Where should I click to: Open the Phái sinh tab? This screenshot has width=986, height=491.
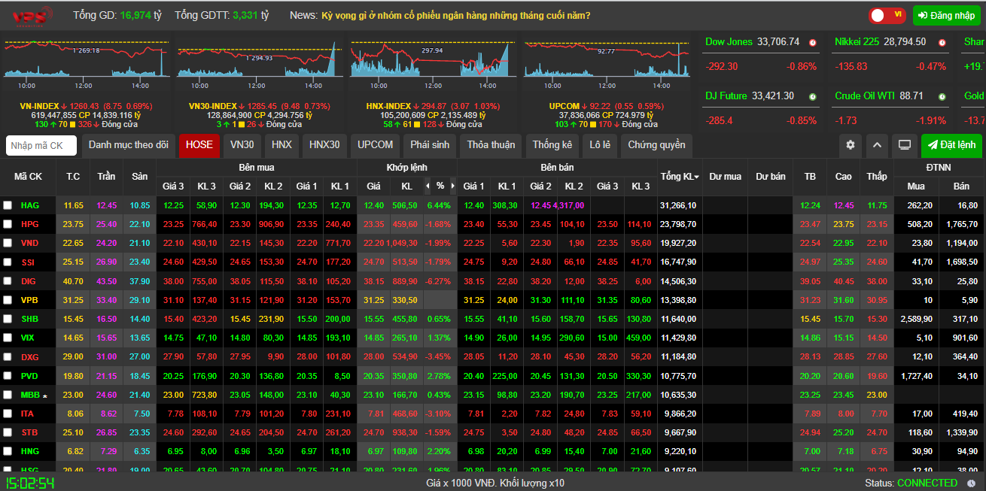(x=430, y=145)
